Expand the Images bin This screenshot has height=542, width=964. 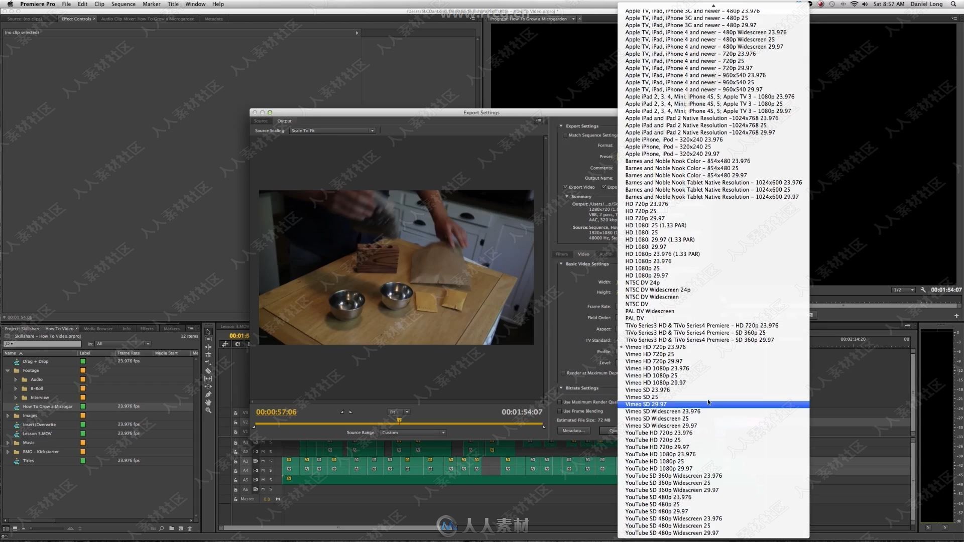(8, 416)
